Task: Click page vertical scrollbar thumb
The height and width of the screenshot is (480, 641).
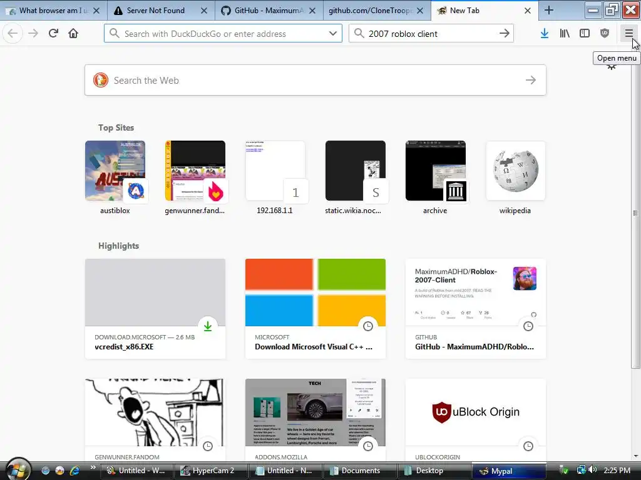Action: point(635,212)
